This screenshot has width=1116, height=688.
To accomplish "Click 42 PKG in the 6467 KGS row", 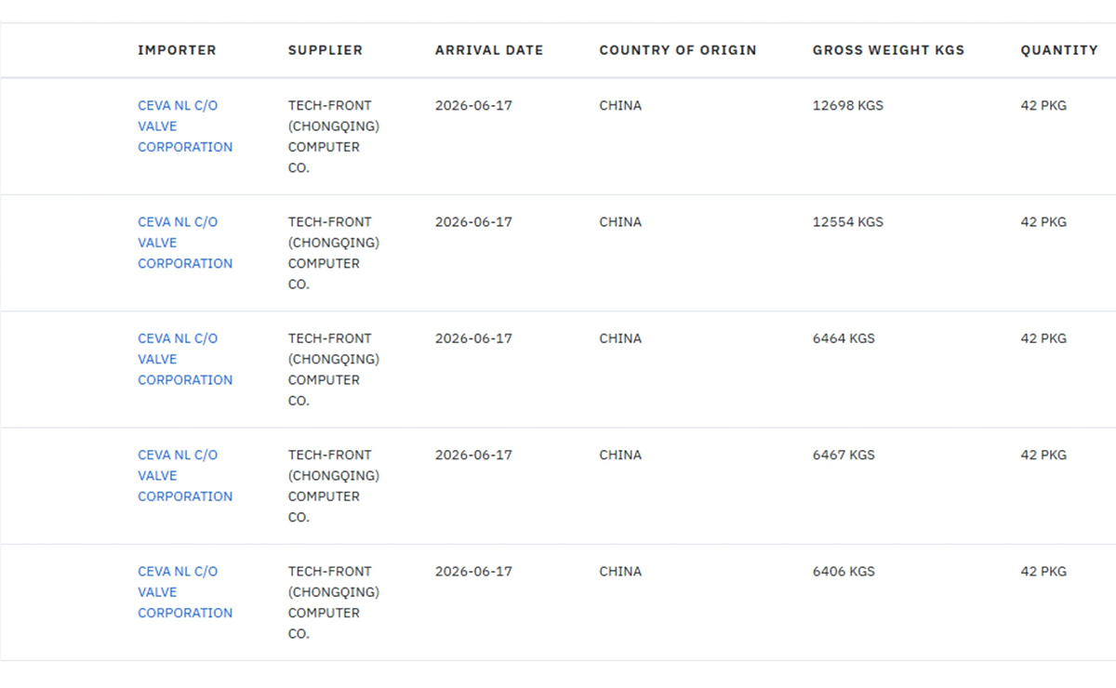I will pyautogui.click(x=1043, y=455).
